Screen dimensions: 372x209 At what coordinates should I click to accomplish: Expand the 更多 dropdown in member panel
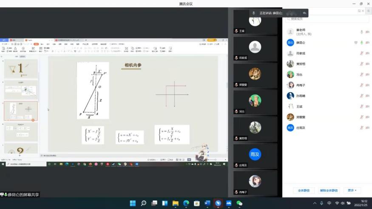[x=352, y=190]
